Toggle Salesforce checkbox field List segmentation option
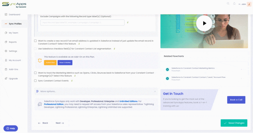The height and width of the screenshot is (133, 253). tap(35, 48)
